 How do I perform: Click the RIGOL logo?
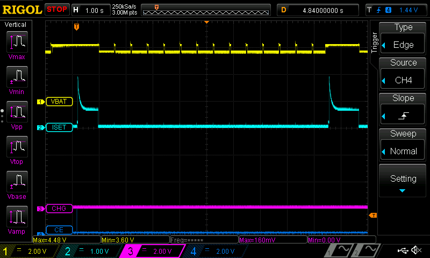(x=22, y=10)
